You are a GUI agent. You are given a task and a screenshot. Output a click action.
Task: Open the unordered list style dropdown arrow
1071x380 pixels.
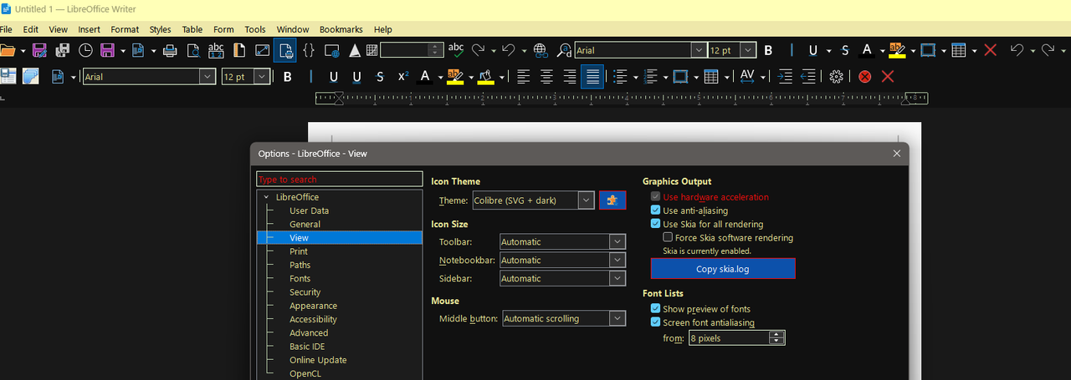point(635,77)
